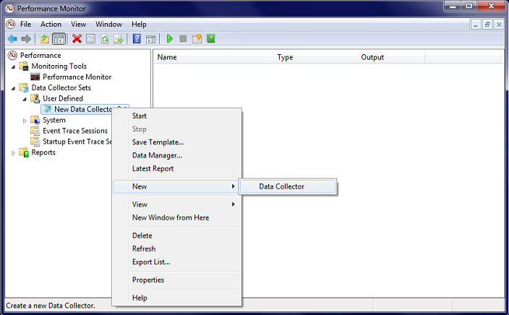Open the Help menu in menu bar
509x315 pixels.
[139, 25]
